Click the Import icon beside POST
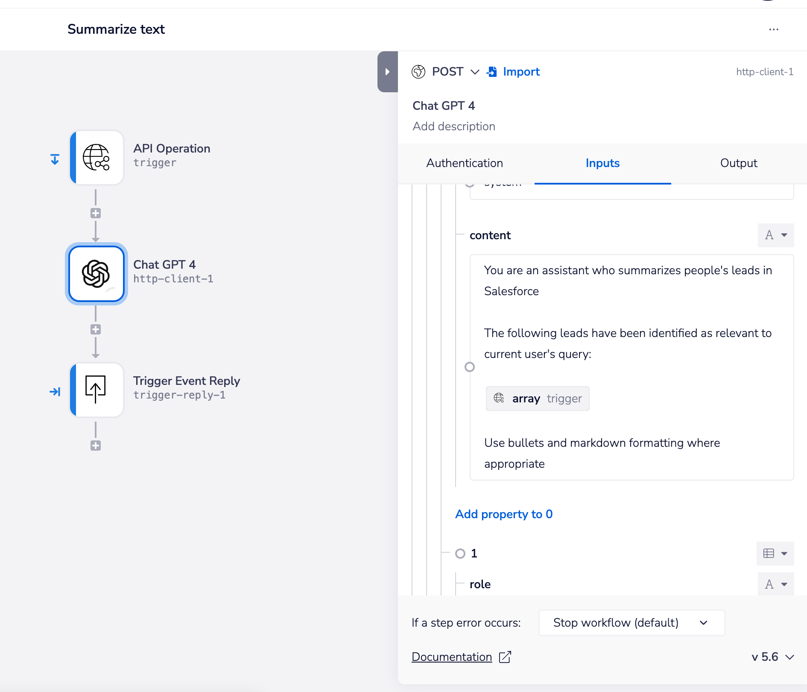Image resolution: width=807 pixels, height=692 pixels. pyautogui.click(x=492, y=72)
